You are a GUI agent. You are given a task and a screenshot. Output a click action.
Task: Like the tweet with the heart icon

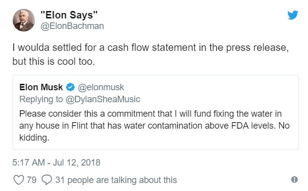coord(19,180)
